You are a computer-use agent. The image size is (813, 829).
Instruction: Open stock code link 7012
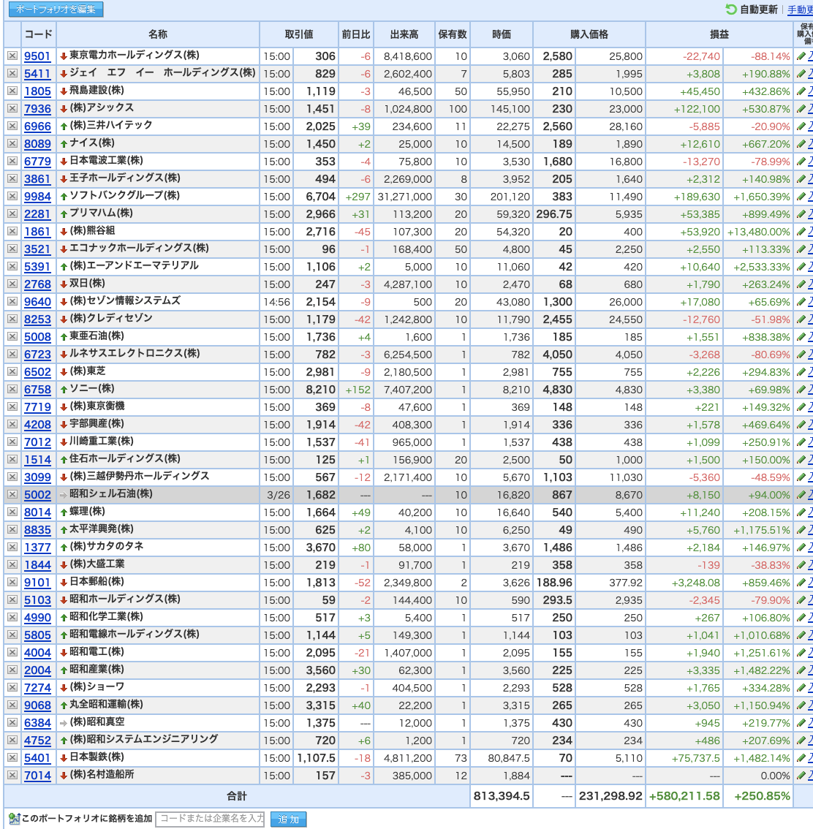click(x=37, y=442)
